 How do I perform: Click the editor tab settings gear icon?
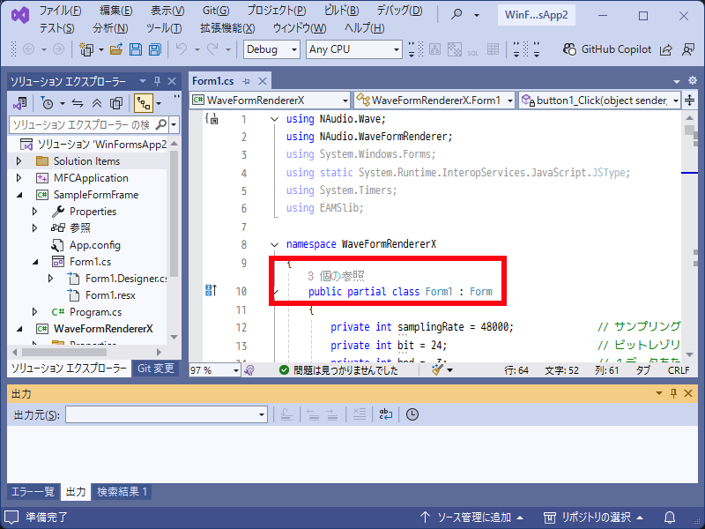(x=693, y=80)
